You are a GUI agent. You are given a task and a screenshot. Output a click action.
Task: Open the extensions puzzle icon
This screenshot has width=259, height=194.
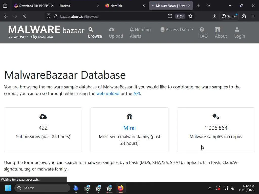(x=244, y=16)
